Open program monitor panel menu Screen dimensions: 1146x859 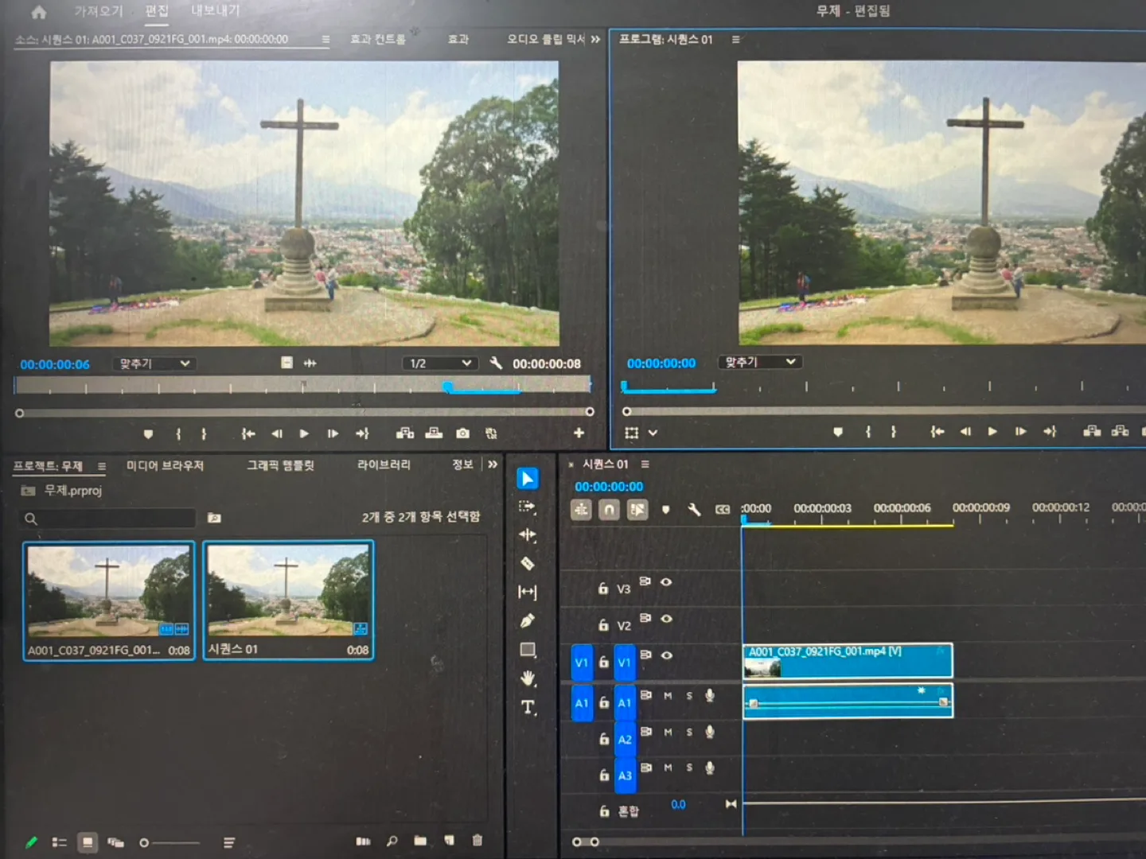(735, 39)
